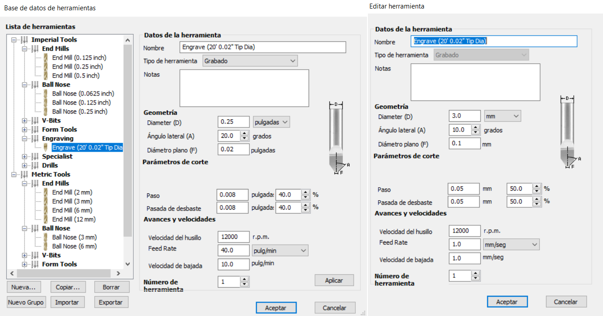Image resolution: width=603 pixels, height=316 pixels.
Task: Click the Metric Tools group icon
Action: click(24, 174)
